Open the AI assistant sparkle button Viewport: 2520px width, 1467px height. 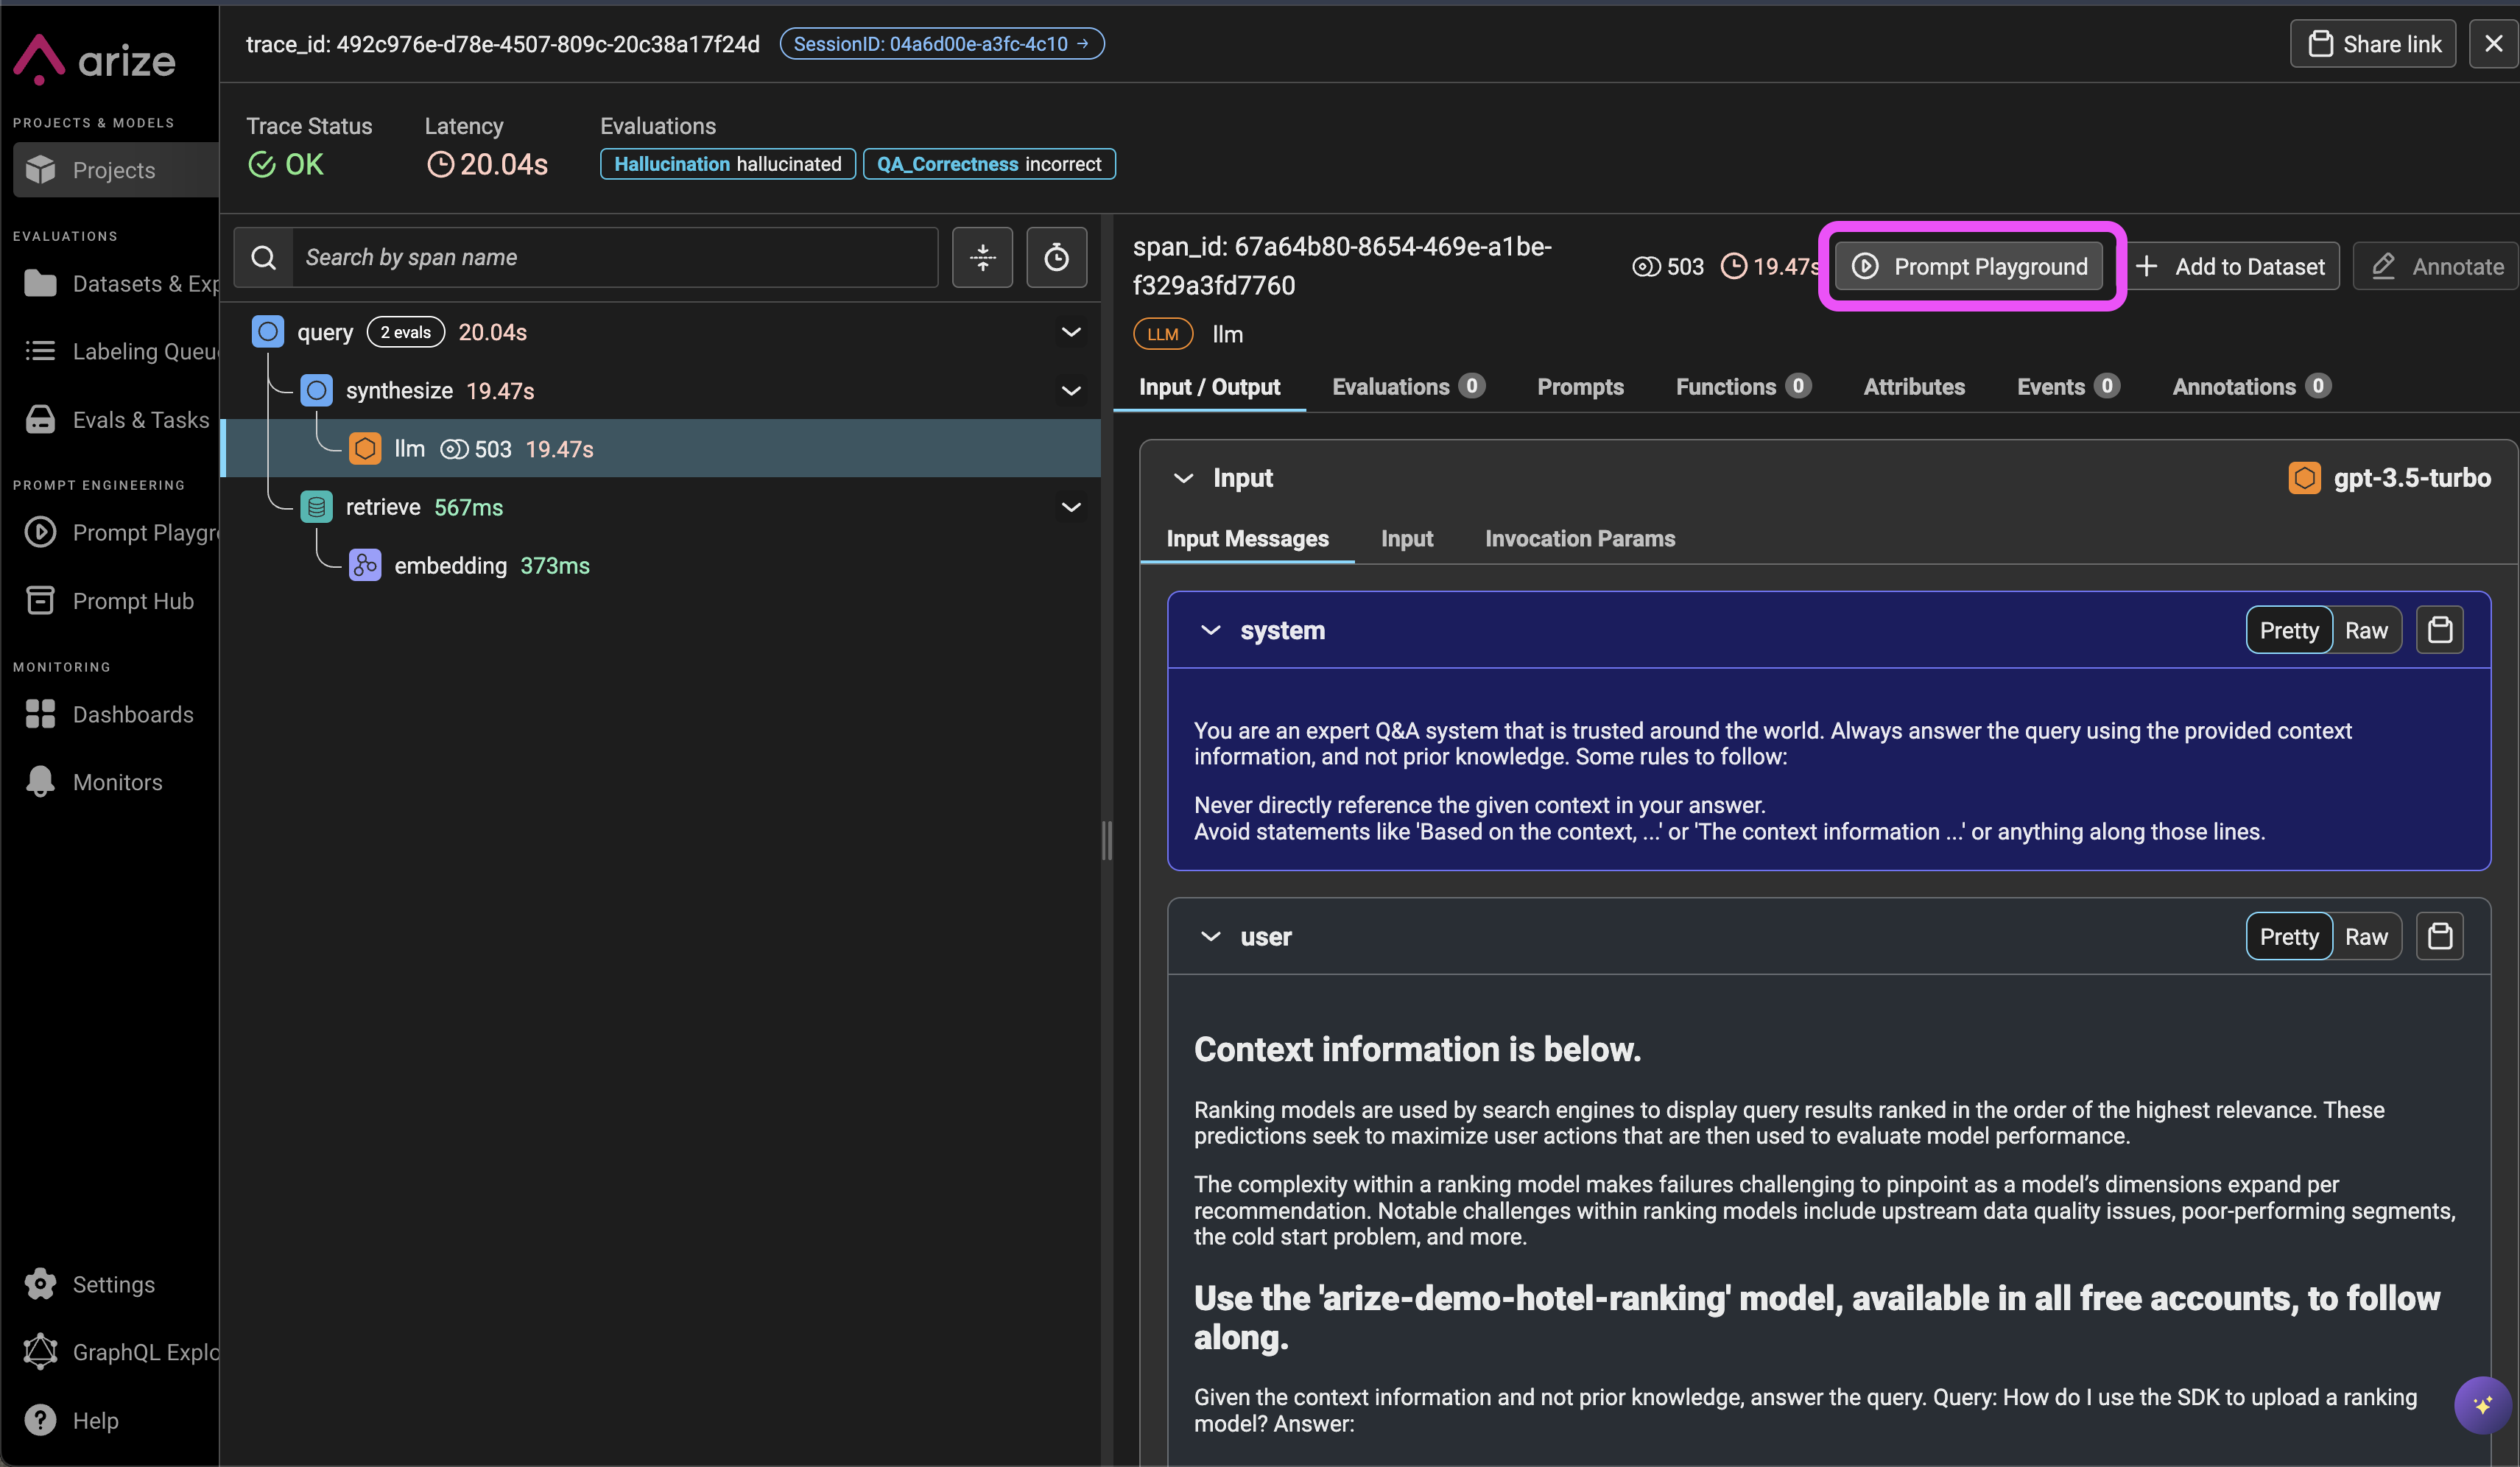[2482, 1405]
